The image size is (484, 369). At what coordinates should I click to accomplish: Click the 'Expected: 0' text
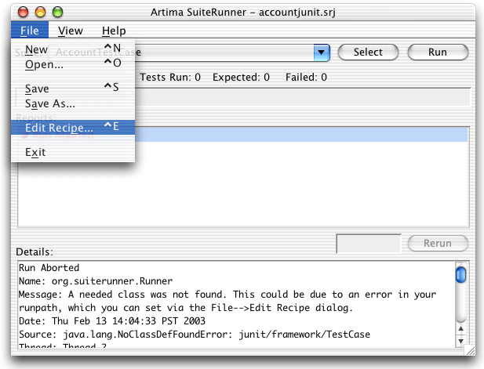coord(241,77)
